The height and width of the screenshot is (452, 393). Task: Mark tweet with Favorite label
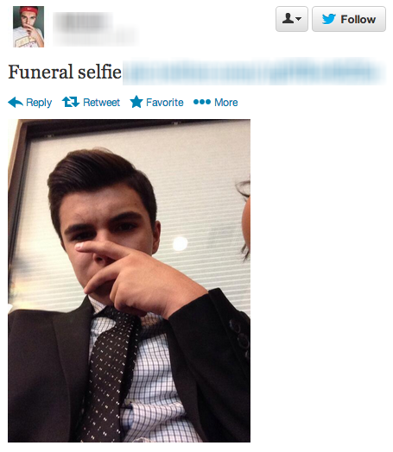click(x=165, y=103)
